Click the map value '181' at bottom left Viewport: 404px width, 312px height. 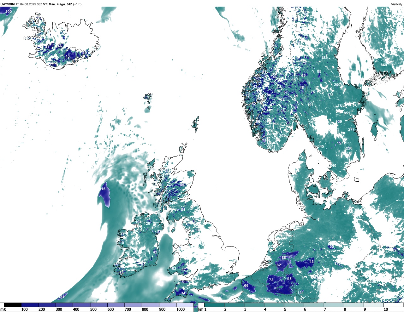pyautogui.click(x=62, y=297)
